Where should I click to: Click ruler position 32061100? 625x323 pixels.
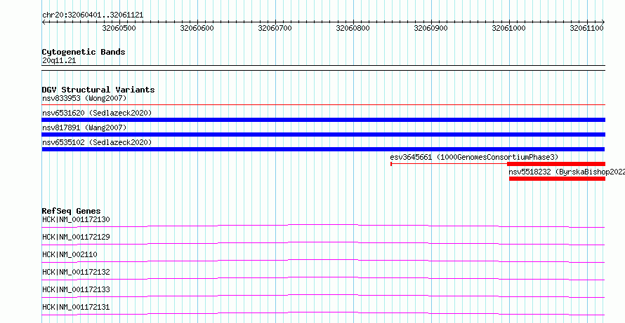click(587, 28)
